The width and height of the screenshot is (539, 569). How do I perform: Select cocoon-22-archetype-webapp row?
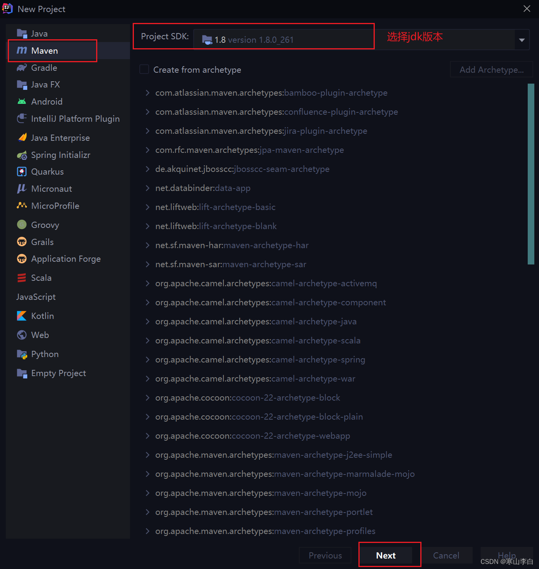point(333,436)
